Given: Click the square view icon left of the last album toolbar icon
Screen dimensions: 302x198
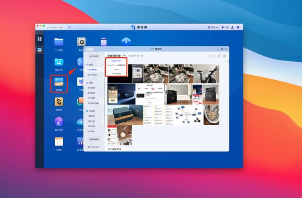Looking at the screenshot, I should [219, 56].
